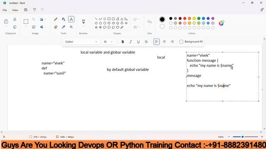This screenshot has height=149, width=266.
Task: Set text alignment to center
Action: (x=164, y=42)
